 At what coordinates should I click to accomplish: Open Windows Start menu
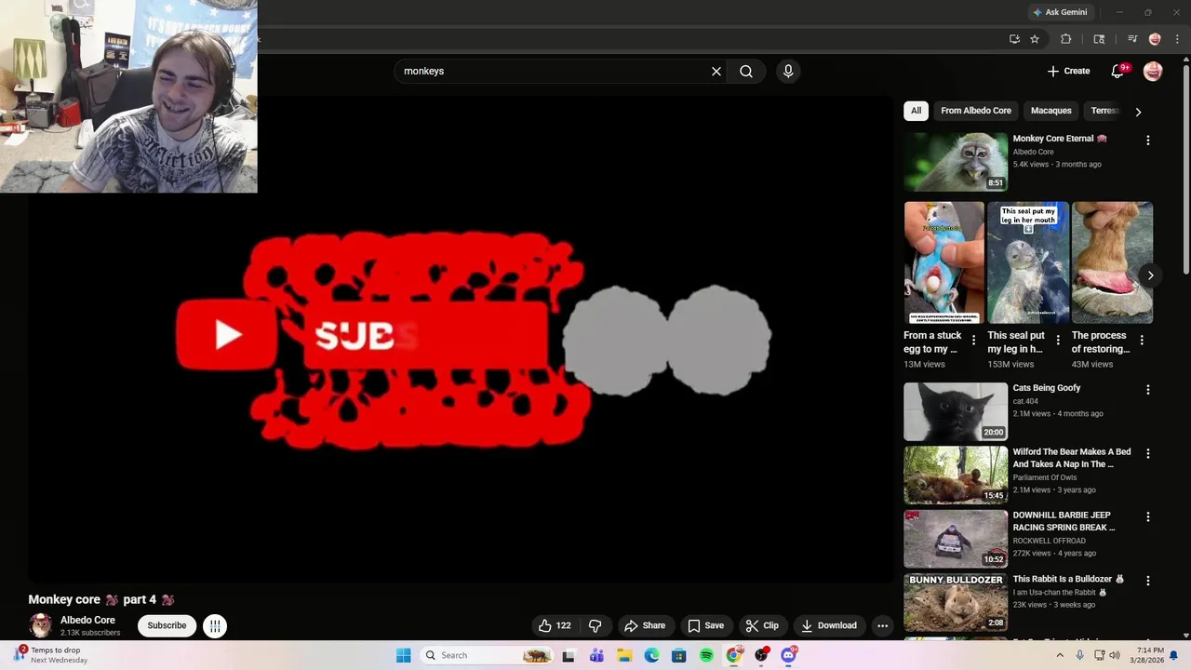(403, 655)
